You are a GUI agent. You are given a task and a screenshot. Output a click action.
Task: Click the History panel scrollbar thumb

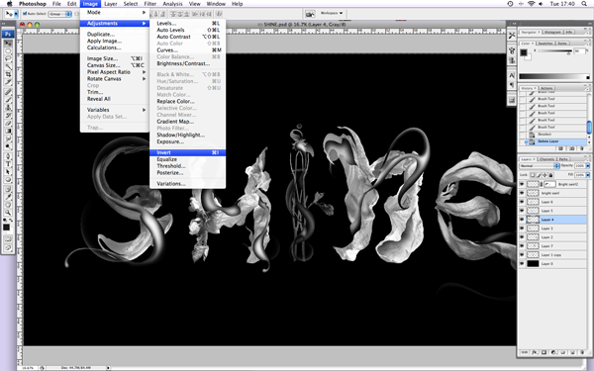(589, 128)
